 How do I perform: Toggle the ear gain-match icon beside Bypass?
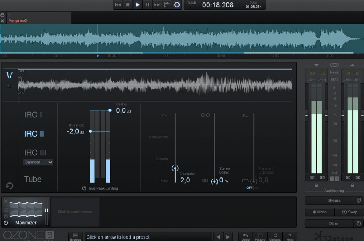(x=359, y=201)
